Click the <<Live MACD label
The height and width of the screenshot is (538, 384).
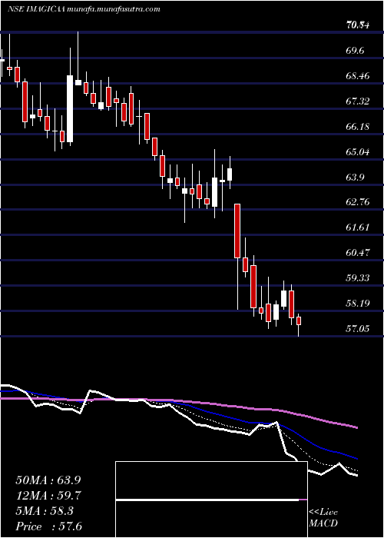tap(323, 517)
